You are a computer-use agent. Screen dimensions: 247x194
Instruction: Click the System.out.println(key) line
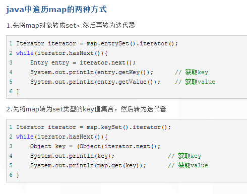72,156
